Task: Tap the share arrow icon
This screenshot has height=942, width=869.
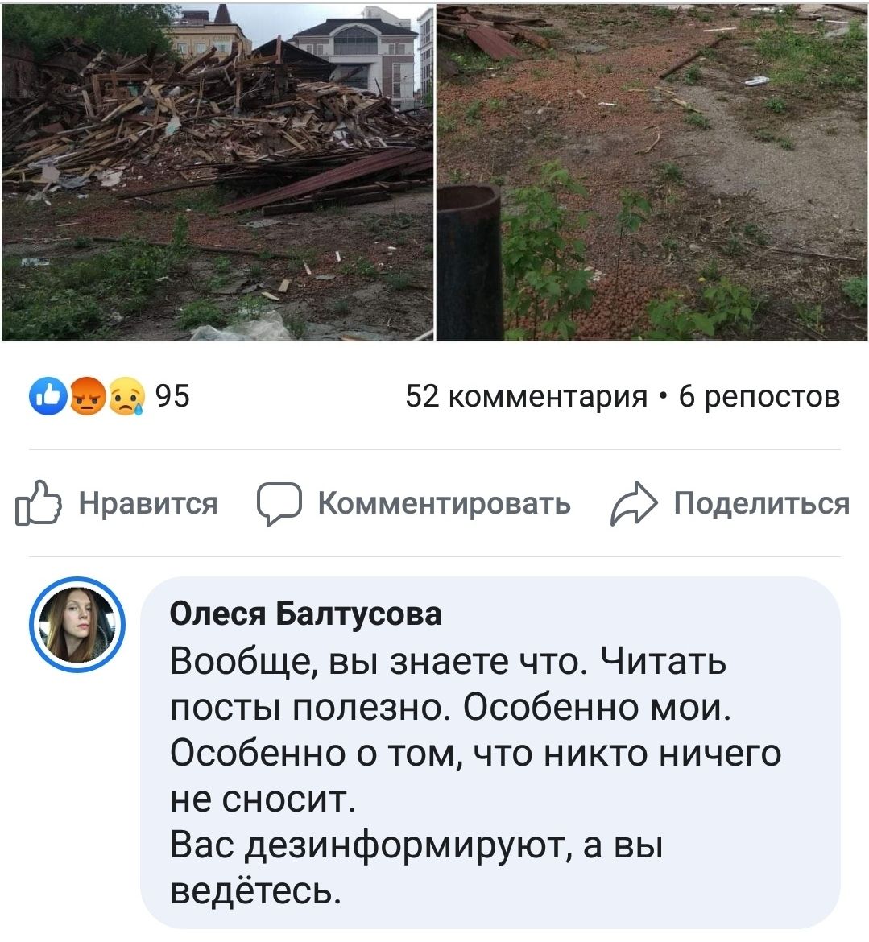Action: [634, 503]
